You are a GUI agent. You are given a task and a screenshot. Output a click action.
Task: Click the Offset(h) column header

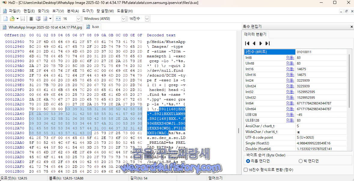(15, 35)
